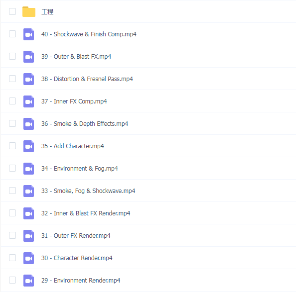Open file 34 - Environment & Fog.mp4
Viewport: 296px width, 292px height.
coord(79,169)
